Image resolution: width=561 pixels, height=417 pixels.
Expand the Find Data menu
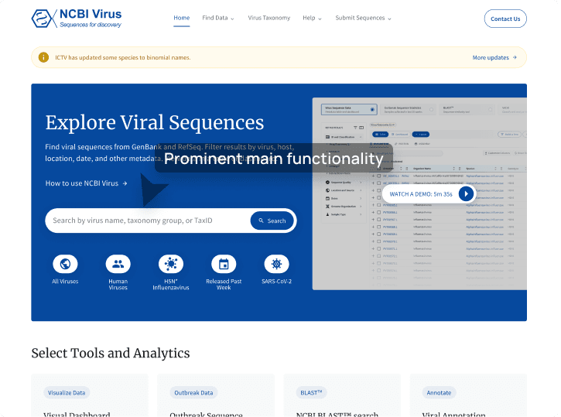pos(218,18)
